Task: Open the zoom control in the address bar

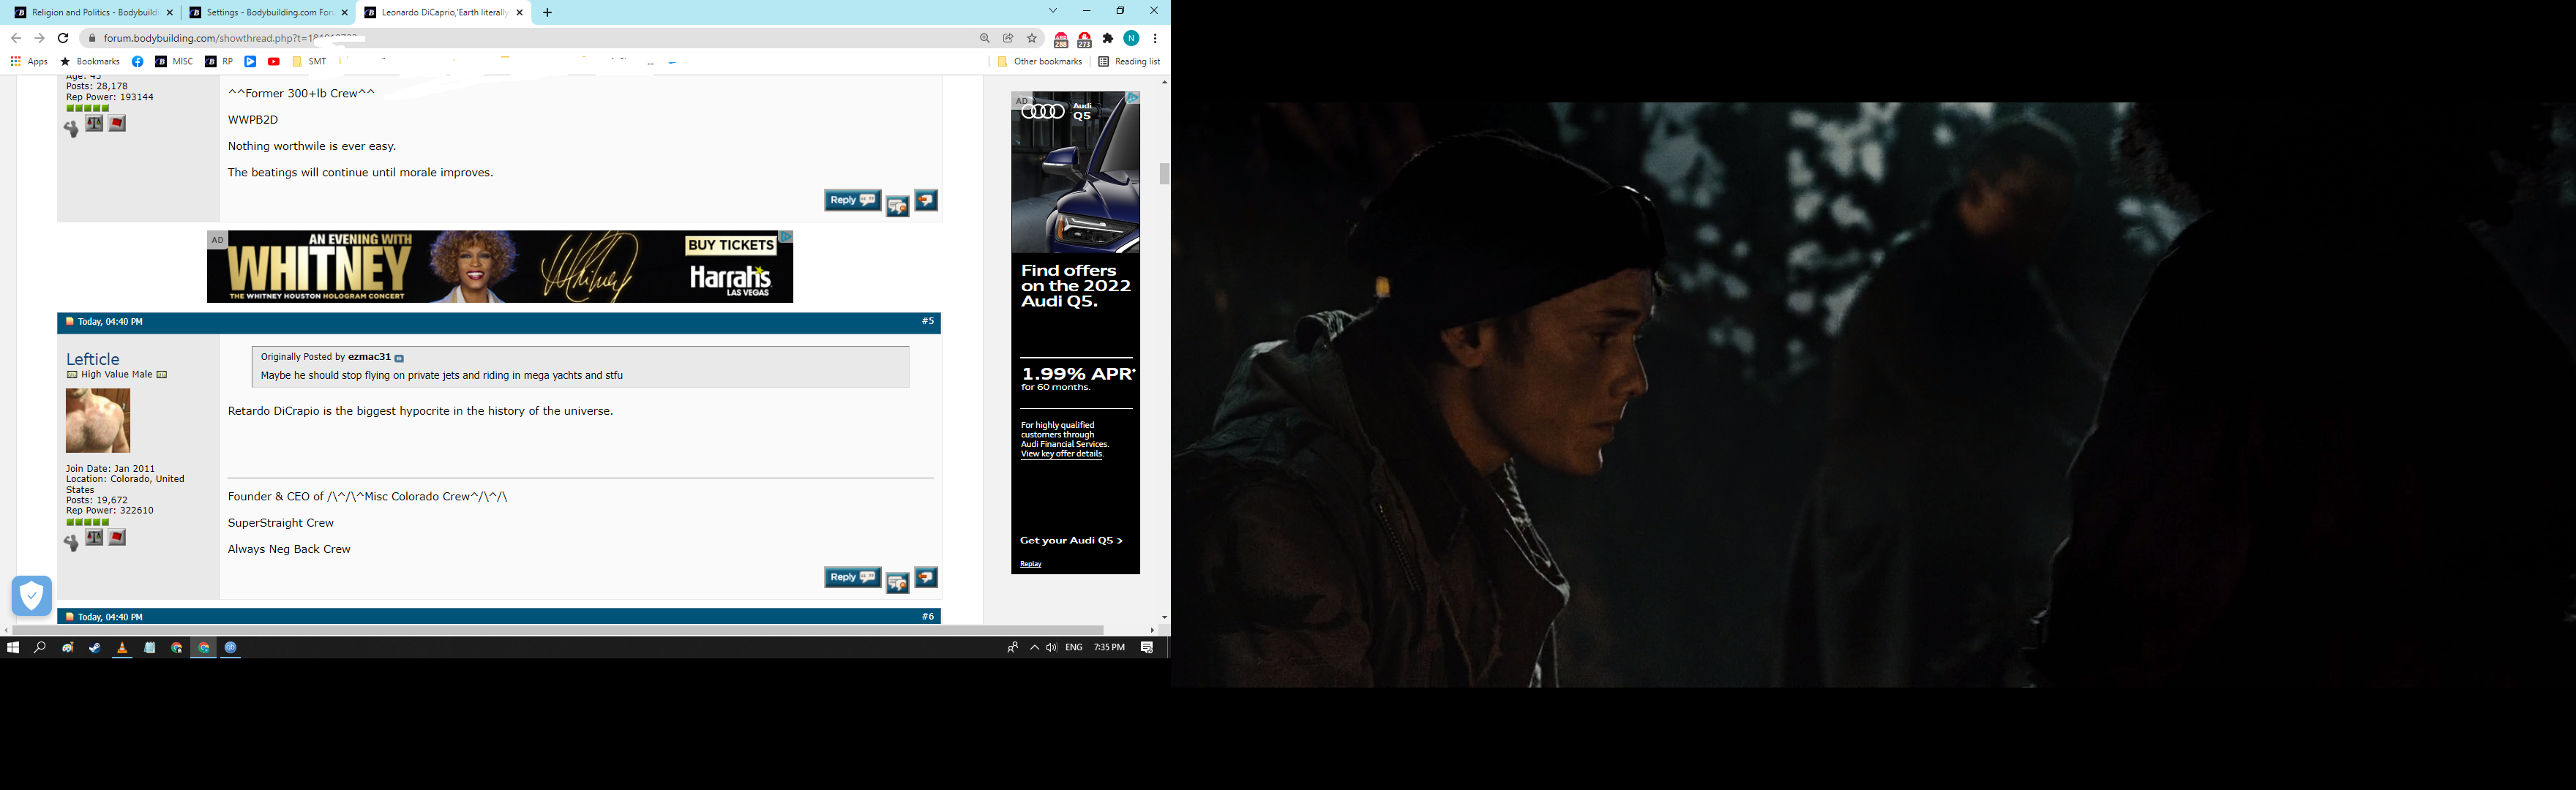Action: click(x=985, y=38)
